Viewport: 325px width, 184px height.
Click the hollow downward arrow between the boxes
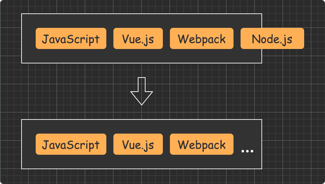click(142, 91)
